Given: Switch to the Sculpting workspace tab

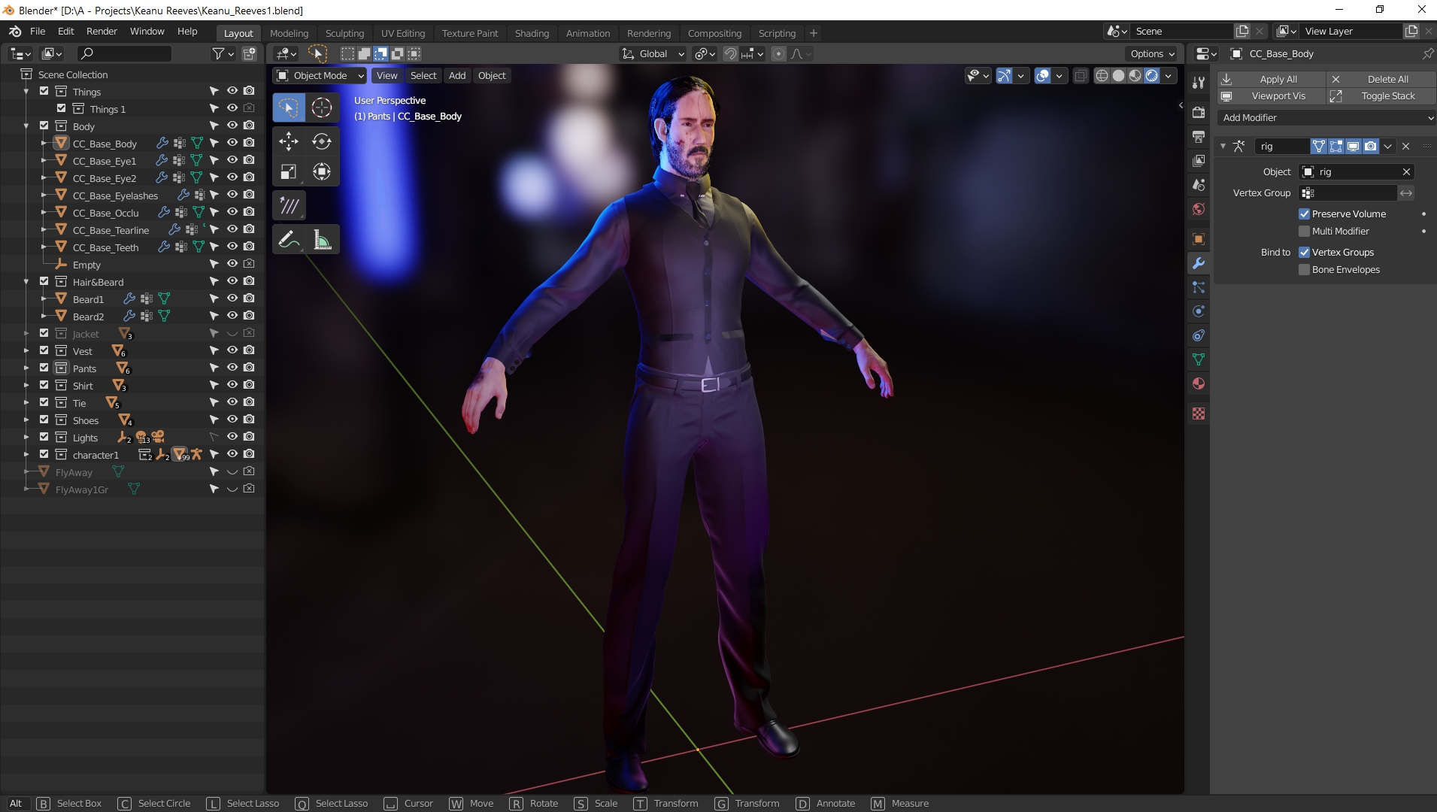Looking at the screenshot, I should [x=344, y=33].
